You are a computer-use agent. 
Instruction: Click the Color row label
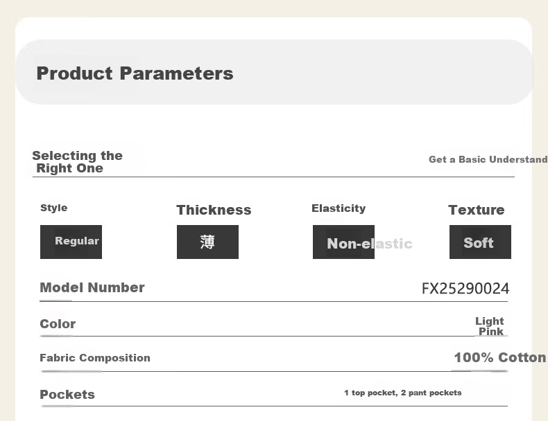click(x=58, y=323)
